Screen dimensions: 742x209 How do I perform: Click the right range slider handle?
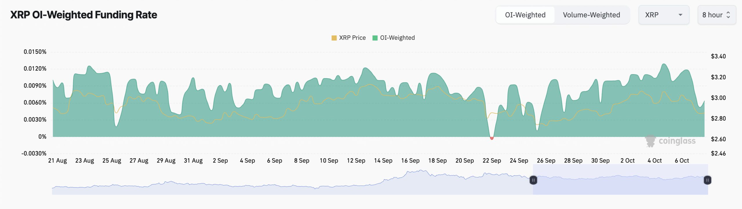click(x=707, y=180)
